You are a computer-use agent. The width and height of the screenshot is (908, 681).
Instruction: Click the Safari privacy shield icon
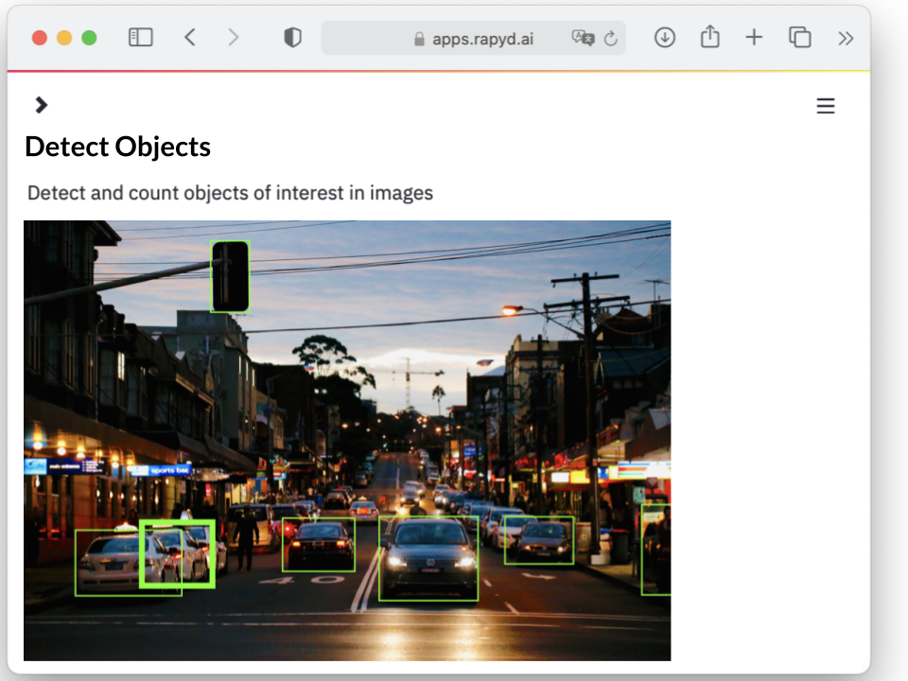(292, 38)
